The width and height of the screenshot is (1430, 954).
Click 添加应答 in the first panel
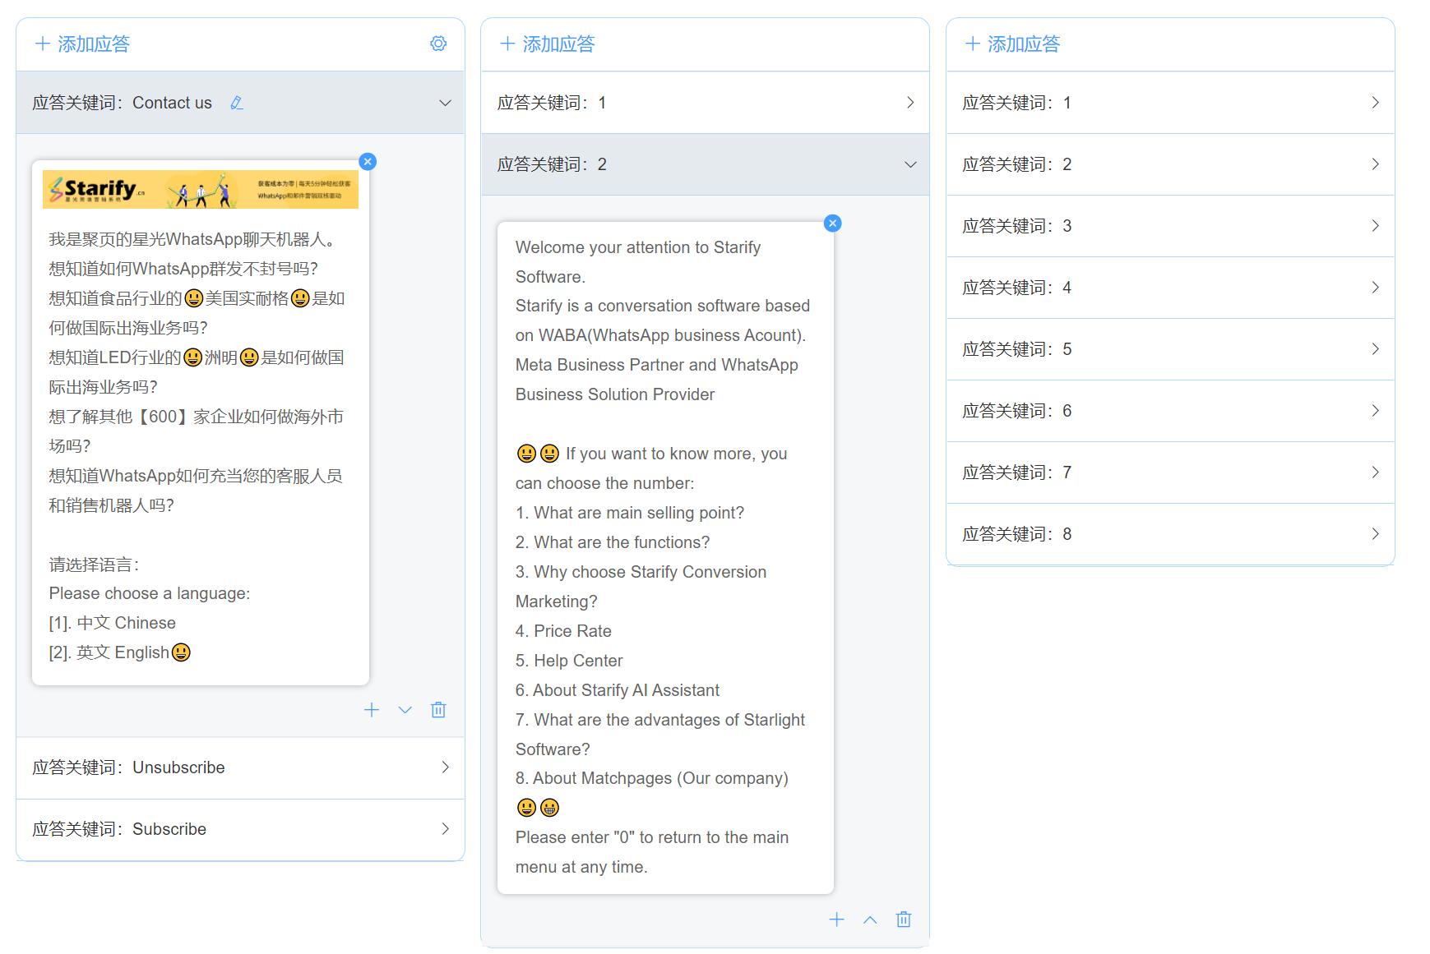click(82, 44)
